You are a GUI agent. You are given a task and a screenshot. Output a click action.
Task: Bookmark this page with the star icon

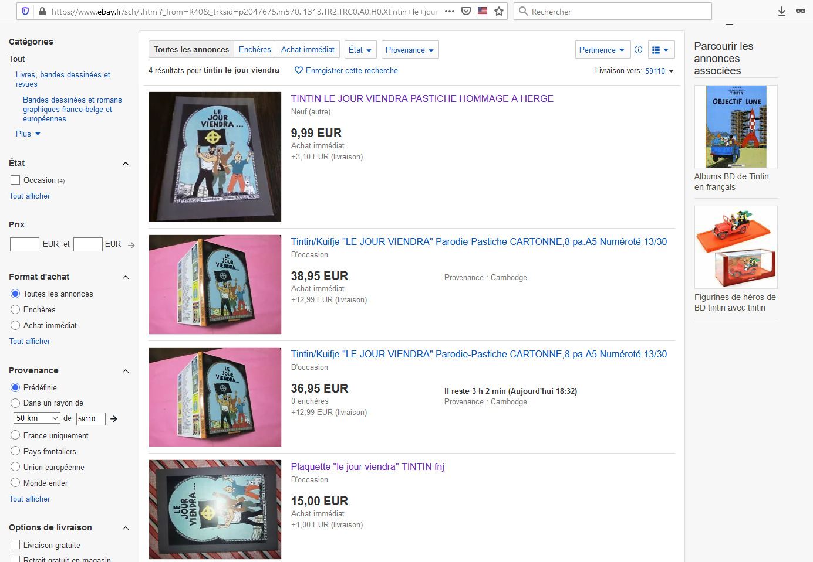499,11
